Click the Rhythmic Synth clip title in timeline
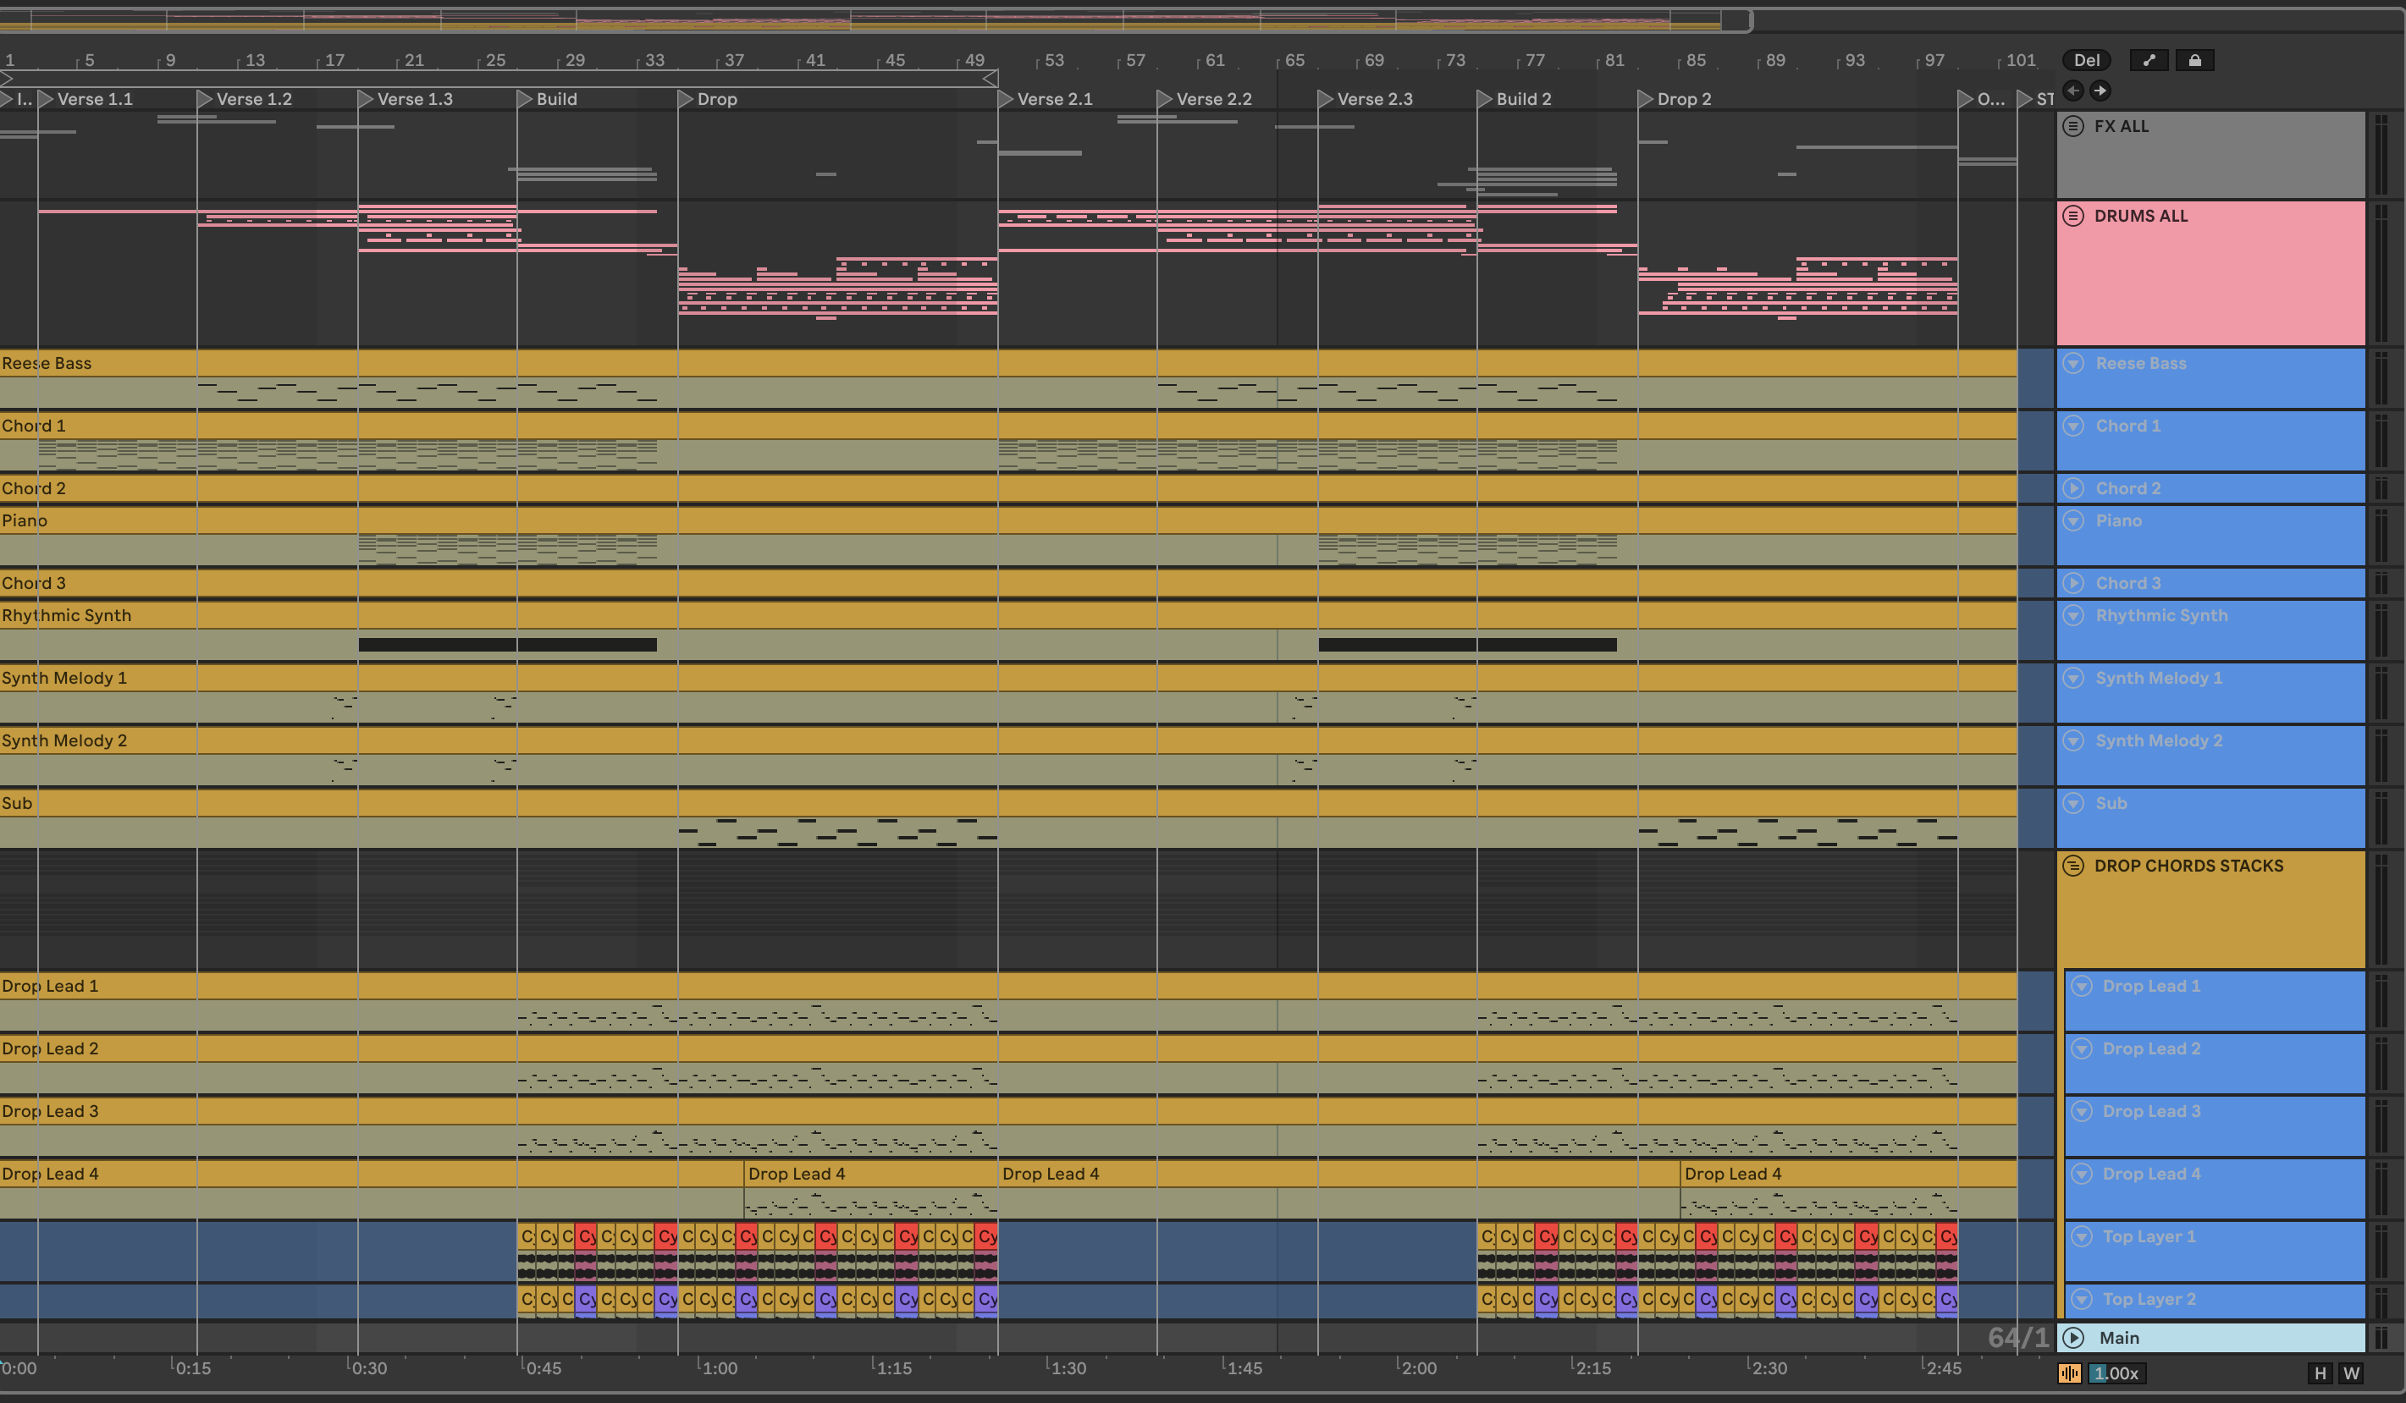 [66, 614]
